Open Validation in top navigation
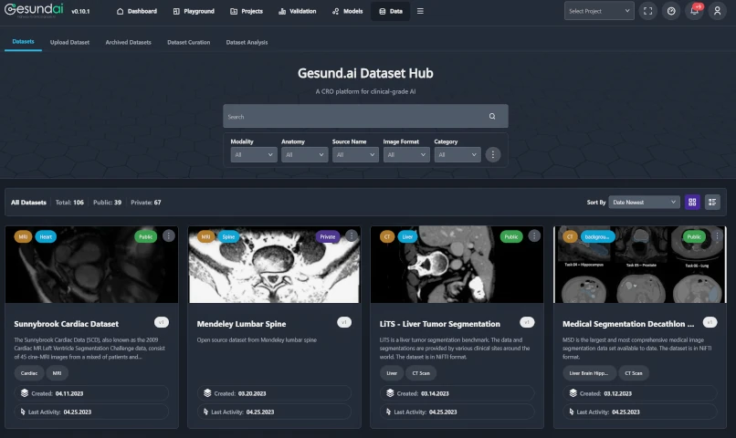The width and height of the screenshot is (736, 438). click(297, 11)
